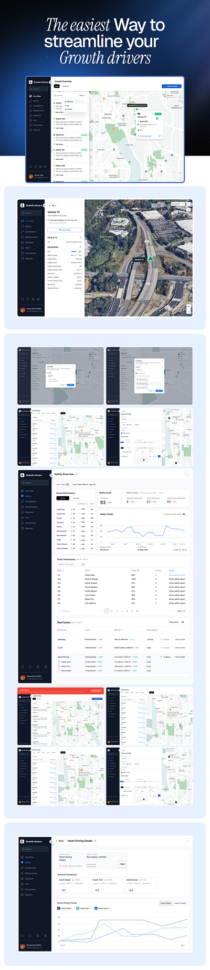Collapse the Vehicle 75 details section
Viewport: 210px width, 970px height.
[x=80, y=238]
